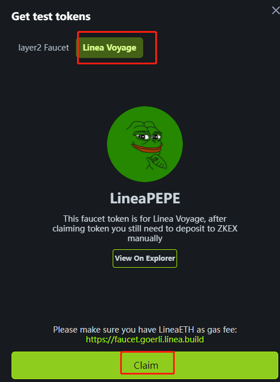Viewport: 280px width, 382px height.
Task: Click the green Claim bar
Action: pos(145,365)
